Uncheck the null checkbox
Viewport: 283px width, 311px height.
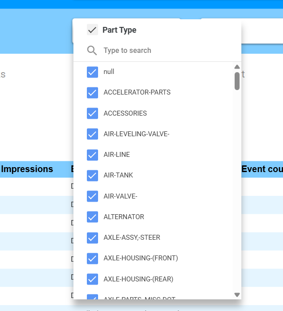[92, 72]
